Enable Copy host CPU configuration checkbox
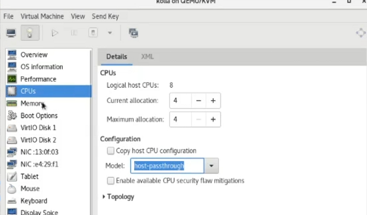367x215 pixels. point(111,150)
